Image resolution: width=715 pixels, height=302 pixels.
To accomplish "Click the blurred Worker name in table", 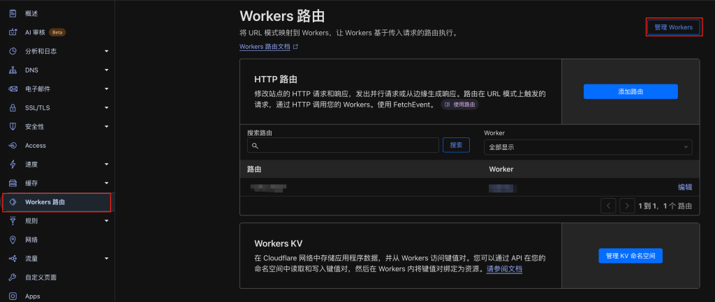I will click(x=503, y=187).
